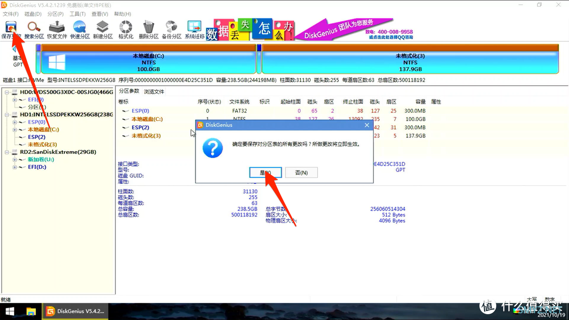Click the Search Partitions (搜索分区) toolbar icon
The image size is (569, 320).
pyautogui.click(x=34, y=29)
